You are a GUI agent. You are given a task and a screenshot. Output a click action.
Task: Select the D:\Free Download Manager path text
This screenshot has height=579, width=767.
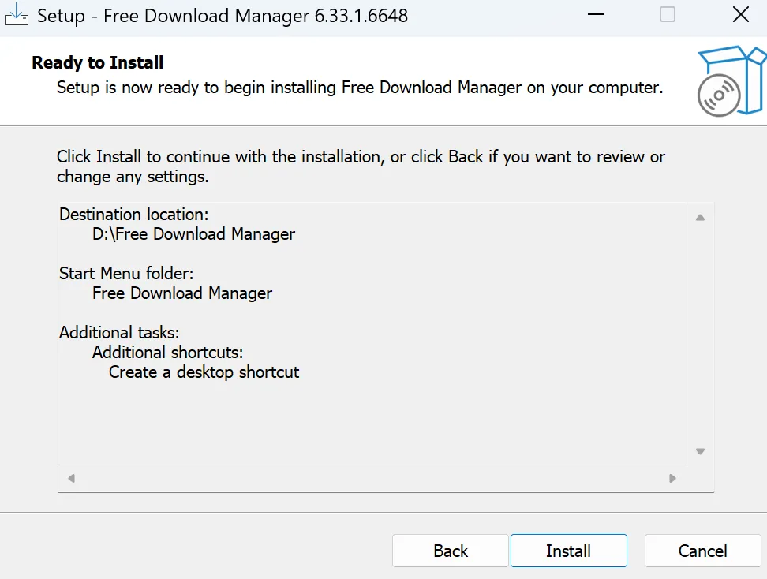pyautogui.click(x=193, y=234)
